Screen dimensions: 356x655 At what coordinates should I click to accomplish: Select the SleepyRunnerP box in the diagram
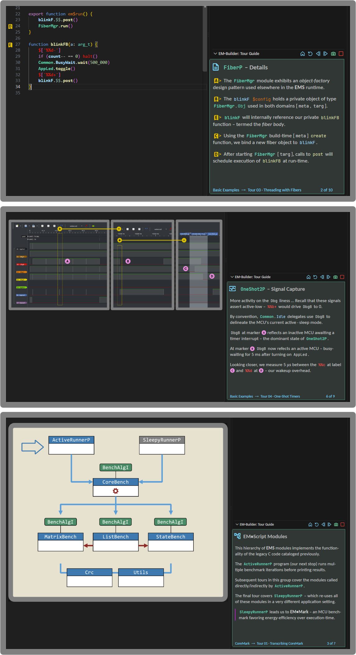[162, 445]
